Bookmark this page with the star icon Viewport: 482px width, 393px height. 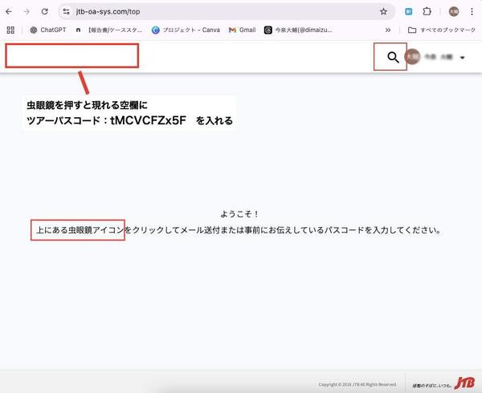pos(383,12)
